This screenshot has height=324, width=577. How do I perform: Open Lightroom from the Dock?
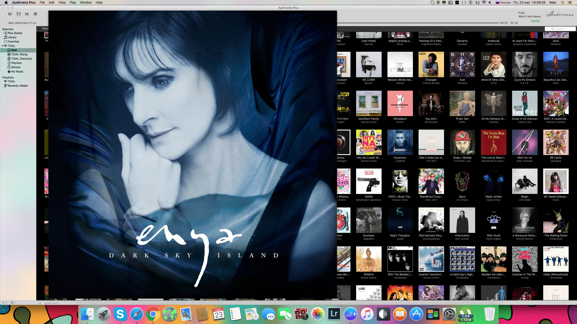[x=334, y=314]
